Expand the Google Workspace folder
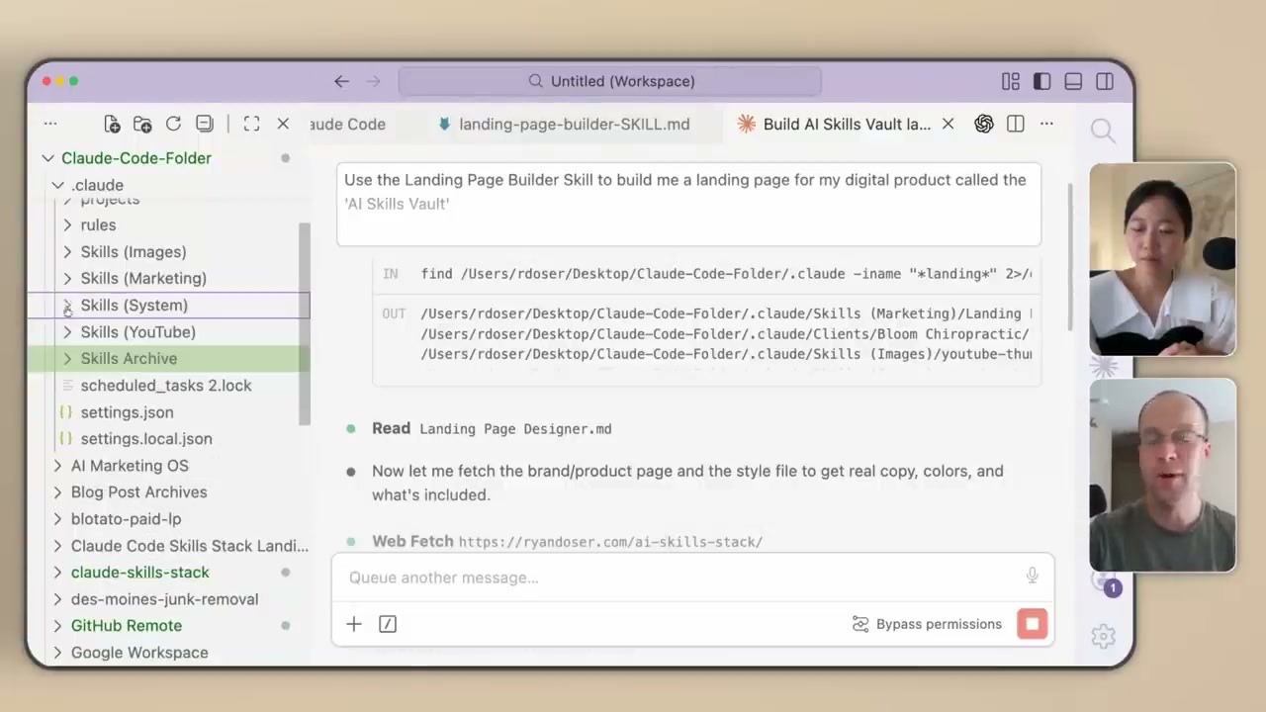 57,653
